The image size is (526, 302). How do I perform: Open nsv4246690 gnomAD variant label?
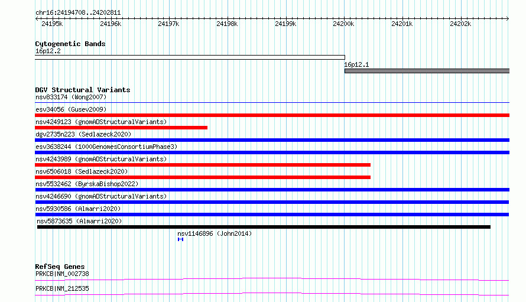click(101, 197)
